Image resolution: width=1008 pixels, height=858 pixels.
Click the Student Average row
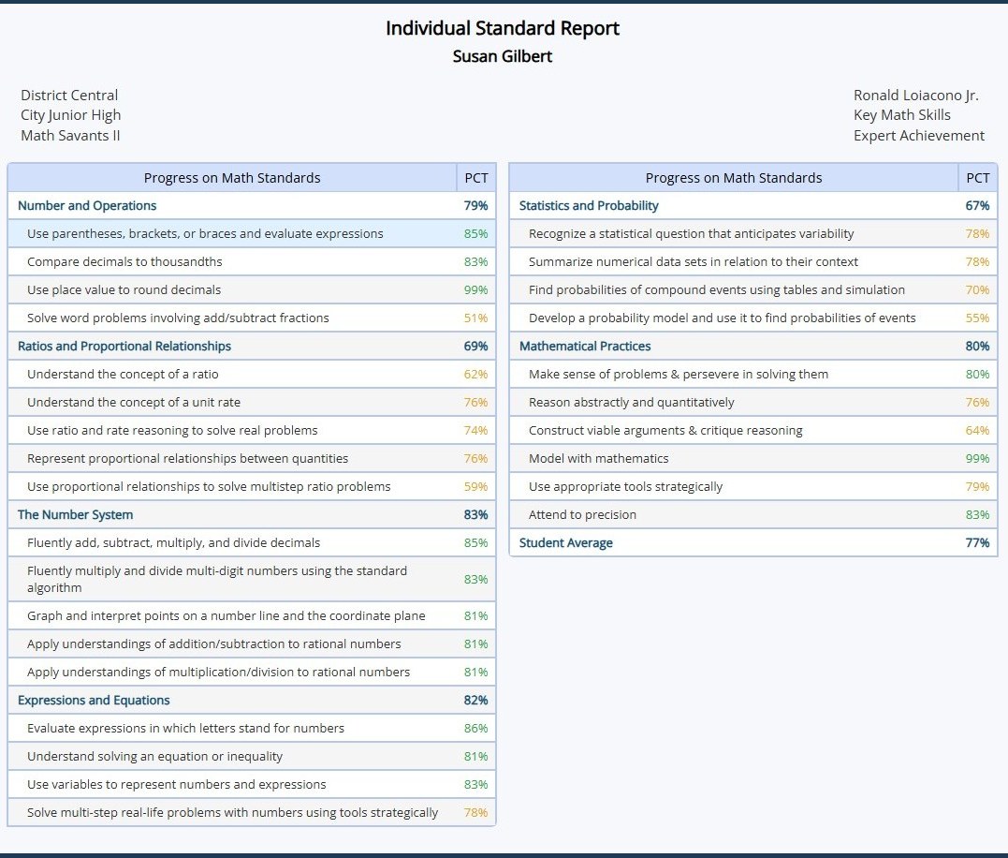point(752,543)
